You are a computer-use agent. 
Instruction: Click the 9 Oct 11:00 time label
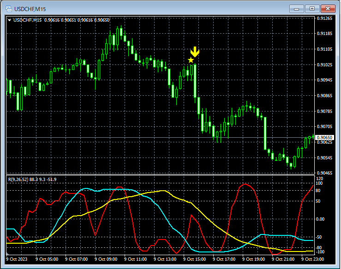tap(136, 259)
